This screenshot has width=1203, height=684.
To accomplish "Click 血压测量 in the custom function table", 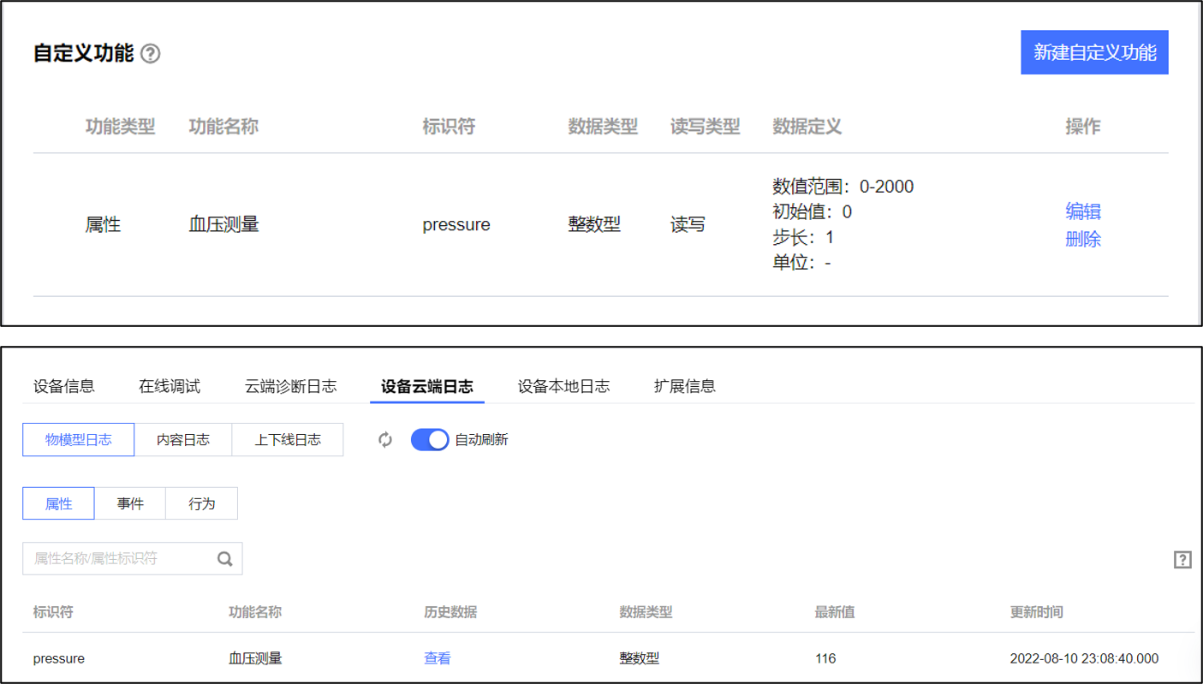I will (223, 225).
